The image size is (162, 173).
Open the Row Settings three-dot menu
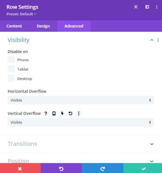pos(157,7)
